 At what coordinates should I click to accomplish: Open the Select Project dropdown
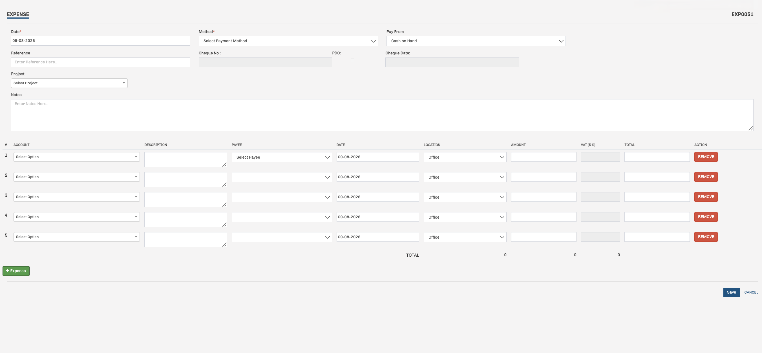click(69, 83)
